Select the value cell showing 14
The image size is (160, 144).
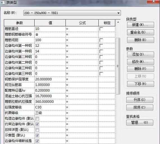(50, 51)
